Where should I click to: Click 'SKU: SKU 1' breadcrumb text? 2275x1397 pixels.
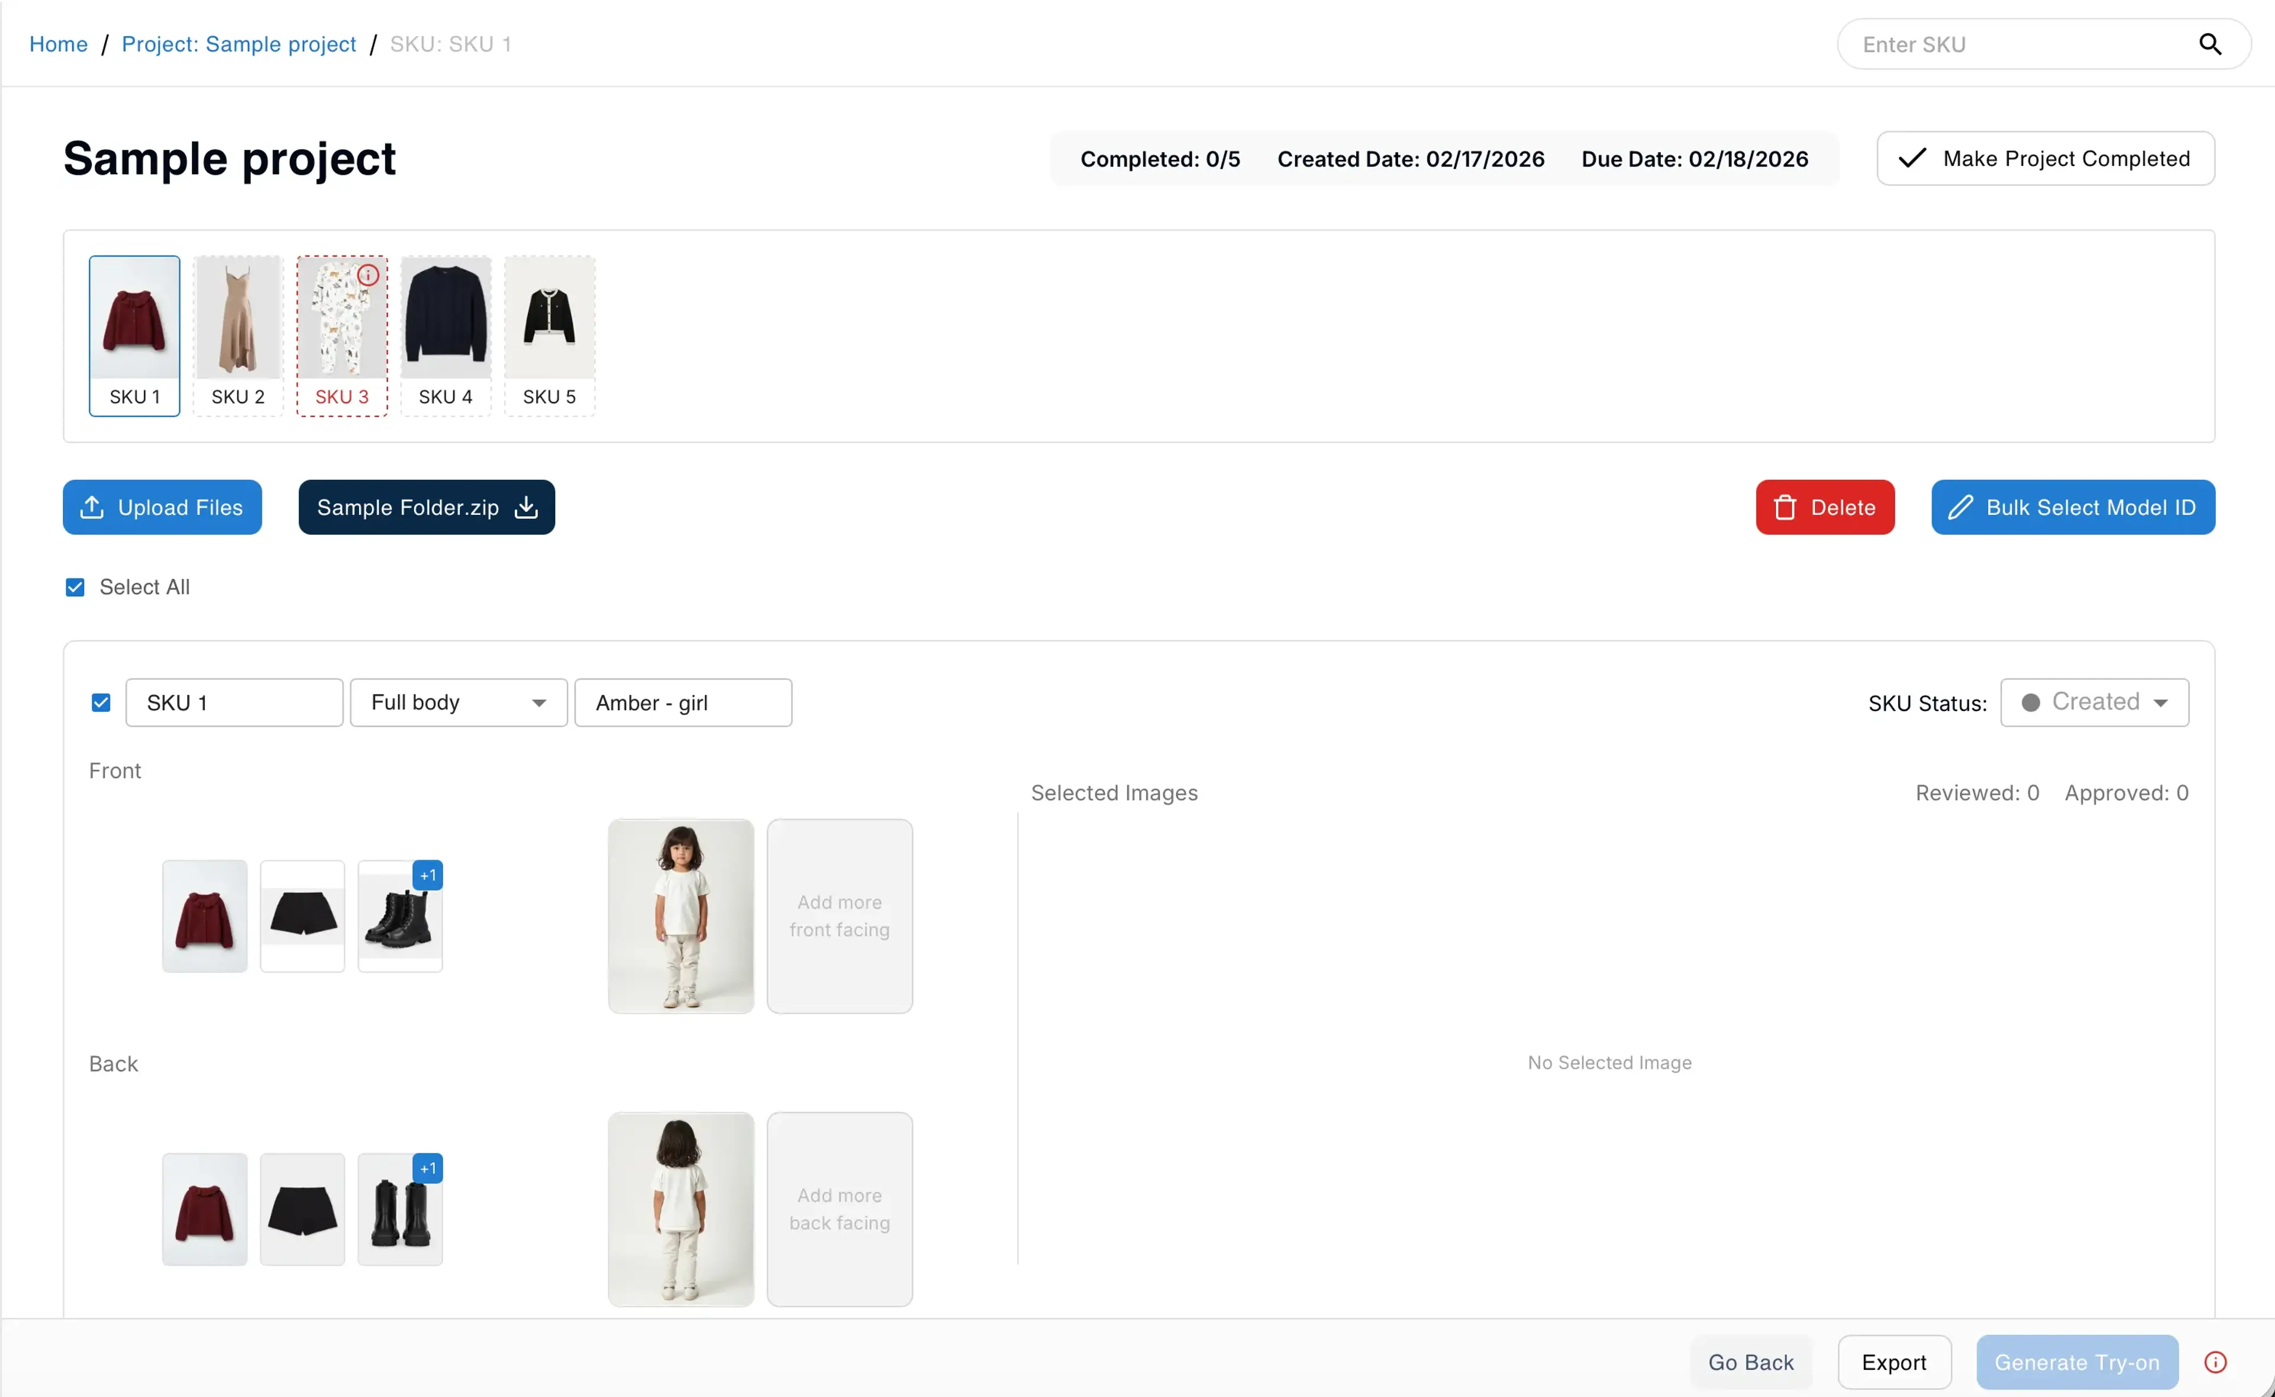click(450, 43)
